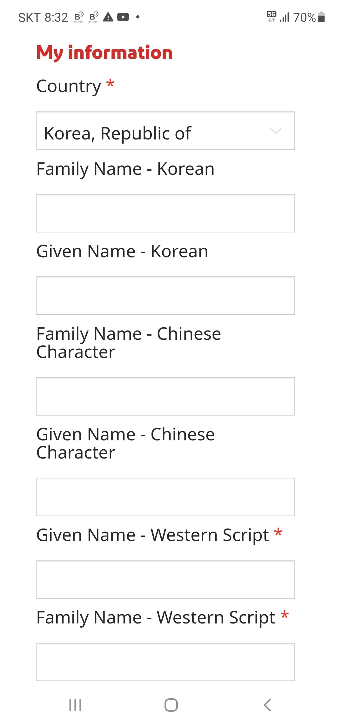Tap the Back arrow navigation icon
Screen dimensions: 343x726
pyautogui.click(x=267, y=705)
